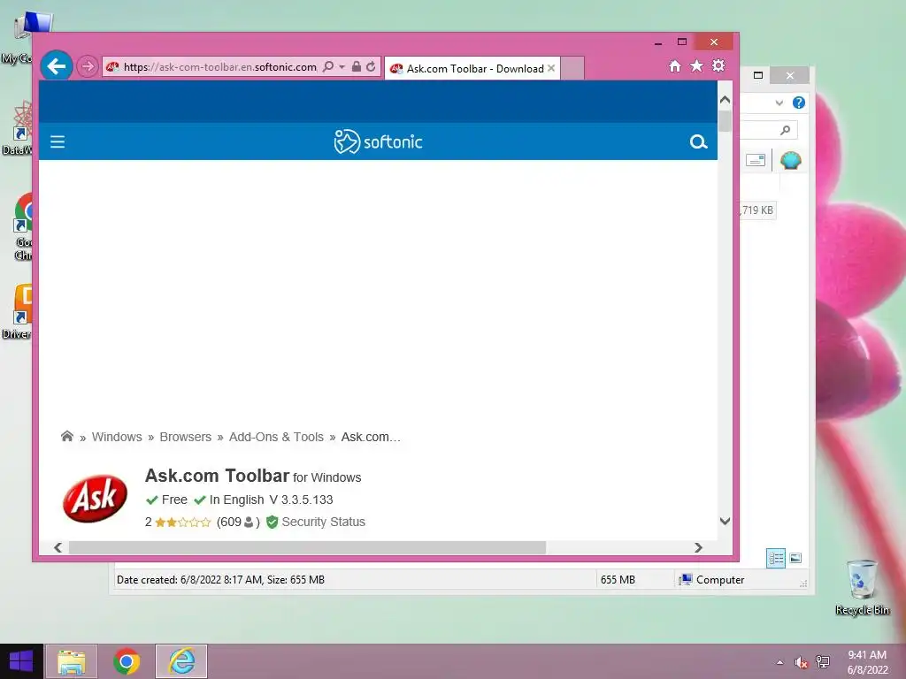906x679 pixels.
Task: Open the Browsers breadcrumb link
Action: pos(186,437)
